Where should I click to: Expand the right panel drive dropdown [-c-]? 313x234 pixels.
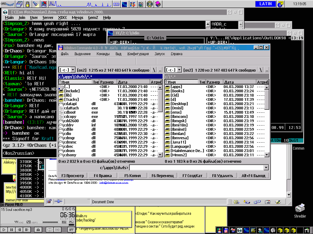pyautogui.click(x=179, y=70)
